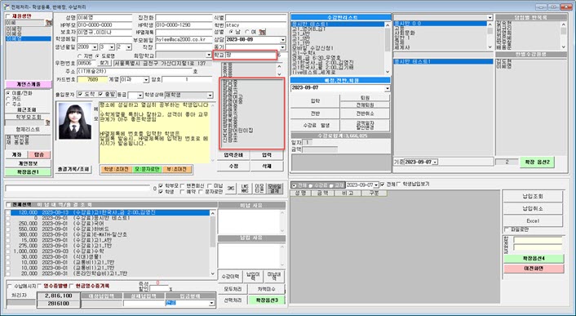Image resolution: width=576 pixels, height=316 pixels.
Task: Click the pink 계연스케줄 button
Action: [x=29, y=84]
